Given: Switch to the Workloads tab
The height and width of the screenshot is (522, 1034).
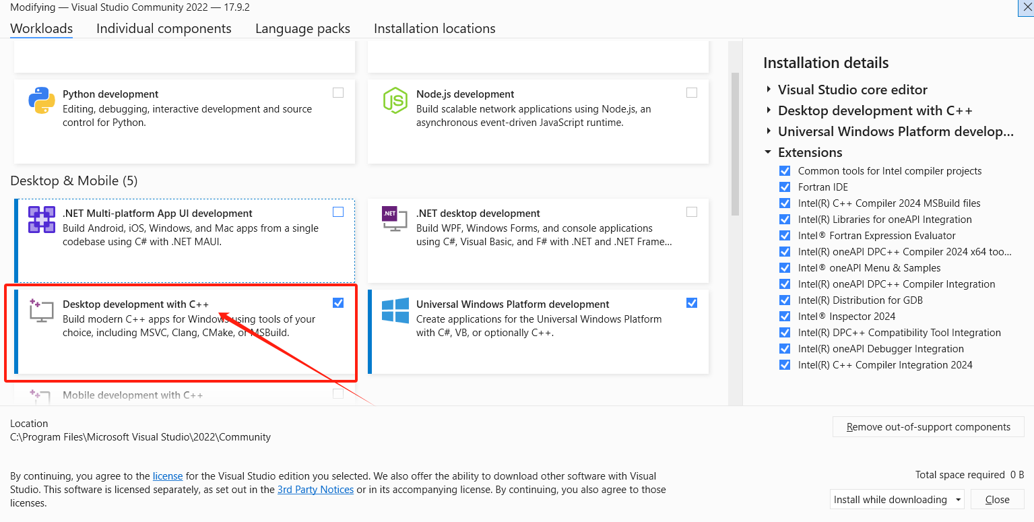Looking at the screenshot, I should [42, 28].
